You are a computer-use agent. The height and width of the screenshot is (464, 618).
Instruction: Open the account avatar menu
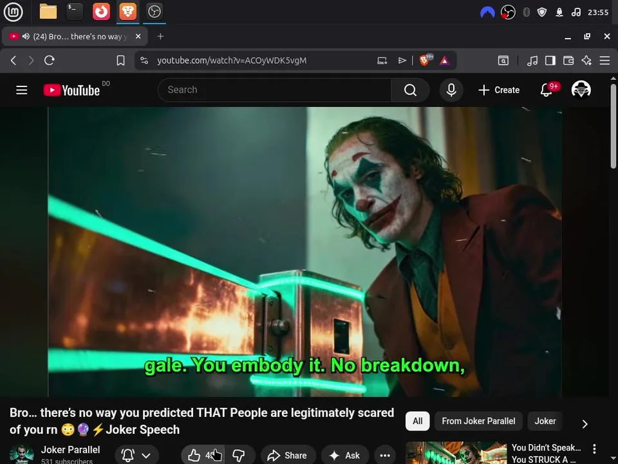click(x=581, y=89)
